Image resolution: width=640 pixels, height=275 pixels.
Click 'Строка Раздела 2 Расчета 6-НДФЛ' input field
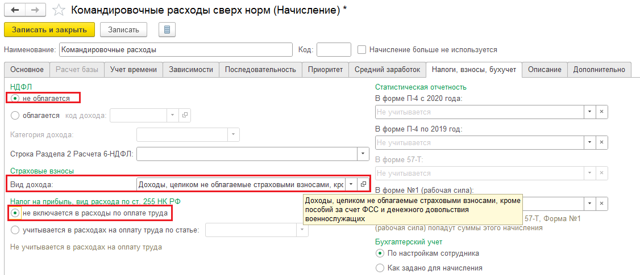[x=247, y=154]
